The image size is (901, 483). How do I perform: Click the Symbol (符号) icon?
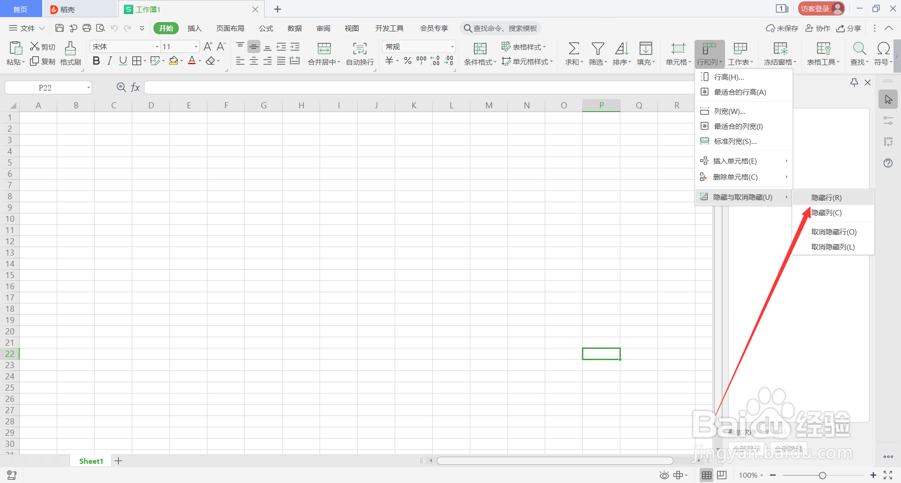(883, 48)
